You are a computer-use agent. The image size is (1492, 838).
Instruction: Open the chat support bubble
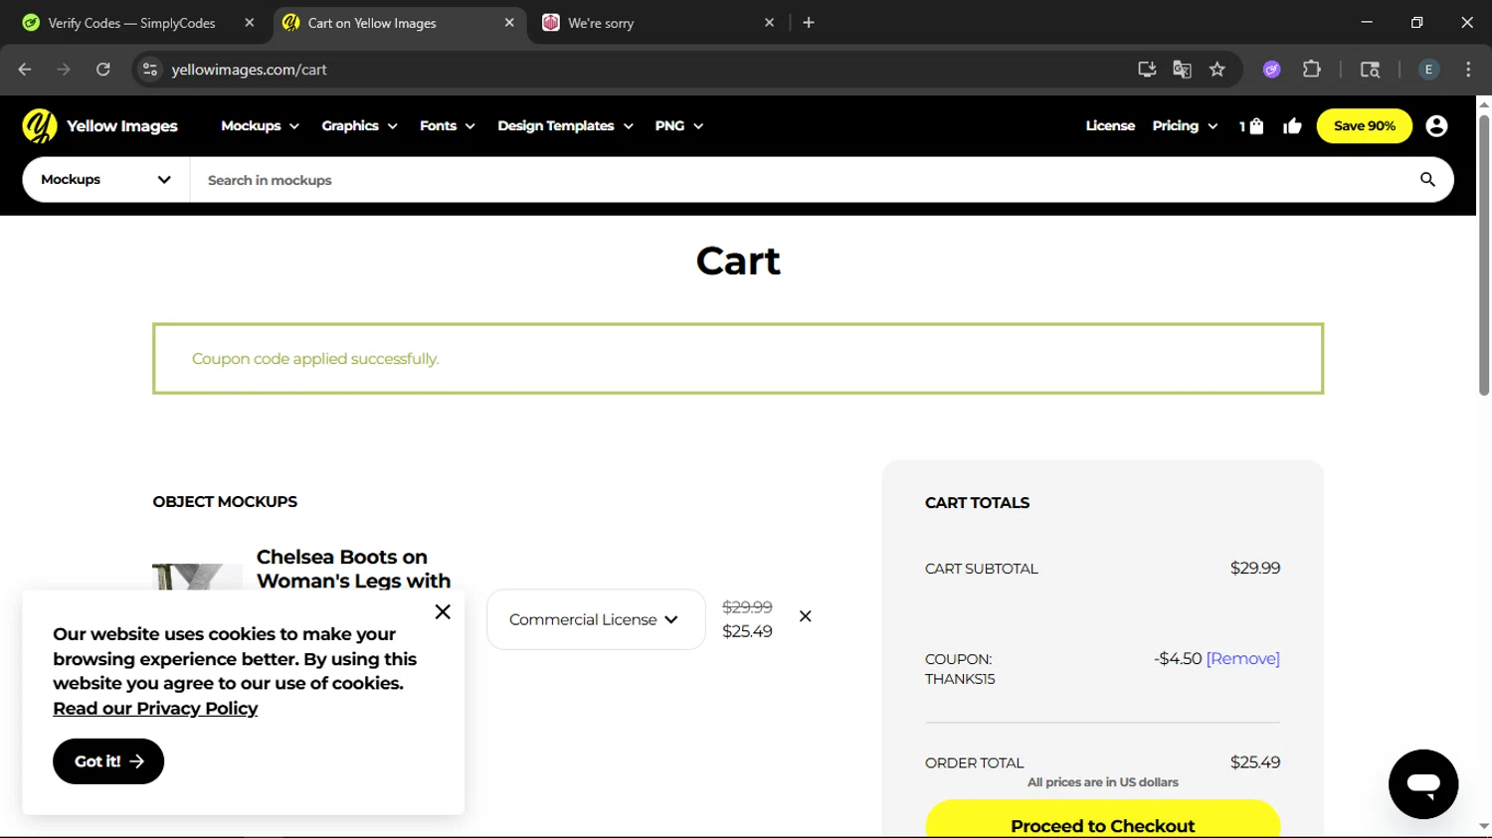(1423, 784)
